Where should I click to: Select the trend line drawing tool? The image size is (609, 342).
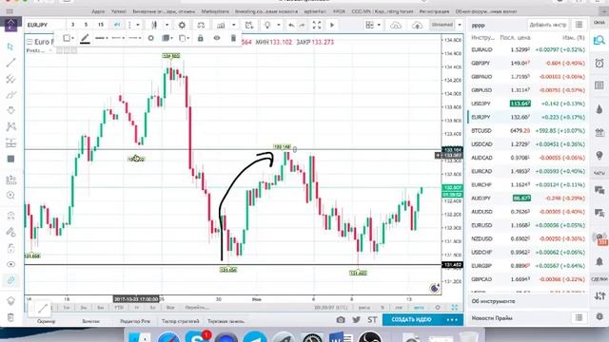[x=10, y=63]
